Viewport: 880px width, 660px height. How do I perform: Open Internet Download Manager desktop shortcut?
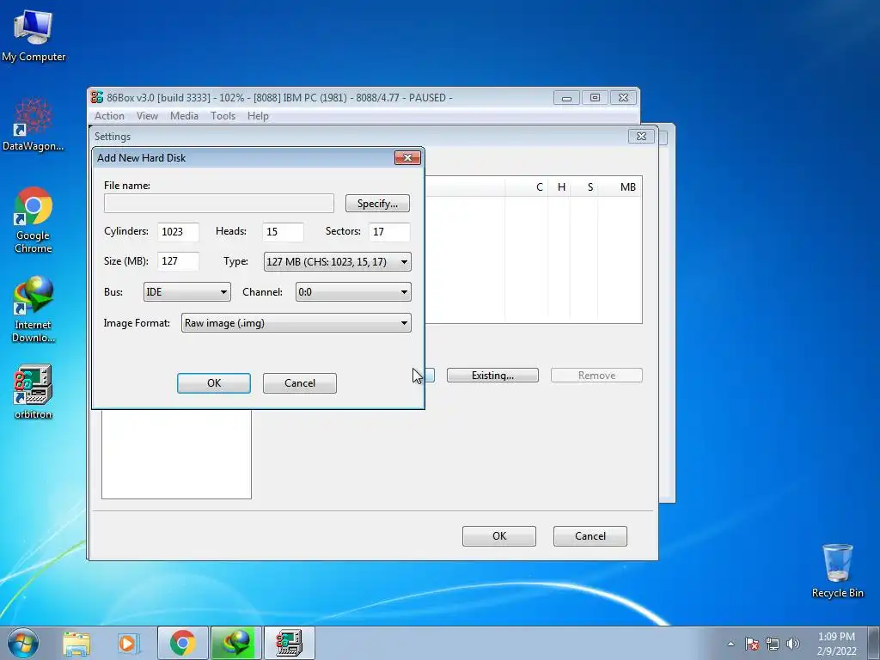(34, 309)
